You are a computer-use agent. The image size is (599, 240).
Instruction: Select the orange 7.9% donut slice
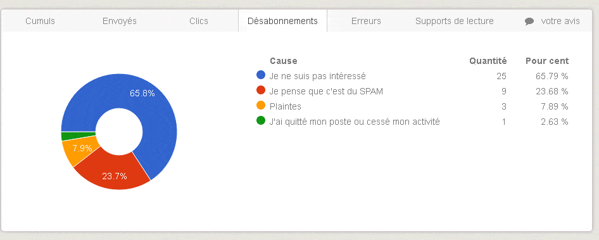pyautogui.click(x=82, y=150)
